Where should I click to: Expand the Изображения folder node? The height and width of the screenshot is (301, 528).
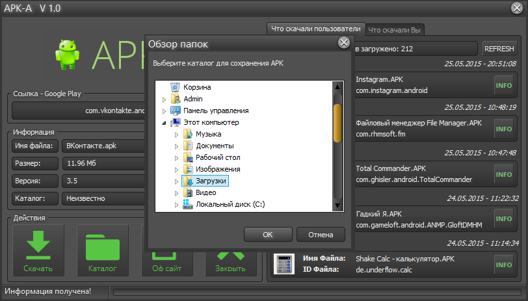click(x=176, y=170)
